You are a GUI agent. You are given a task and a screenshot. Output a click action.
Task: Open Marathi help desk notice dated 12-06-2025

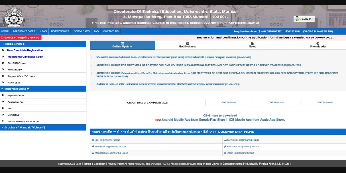168,84
